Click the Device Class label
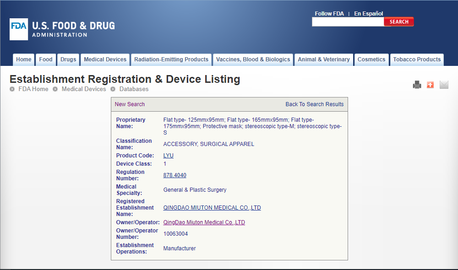 pos(134,164)
